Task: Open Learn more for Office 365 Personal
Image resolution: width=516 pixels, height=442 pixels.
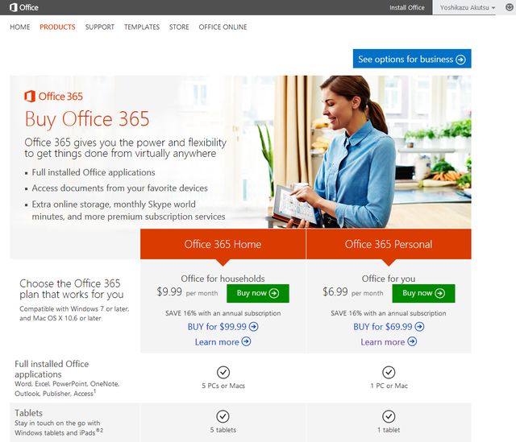Action: [389, 342]
